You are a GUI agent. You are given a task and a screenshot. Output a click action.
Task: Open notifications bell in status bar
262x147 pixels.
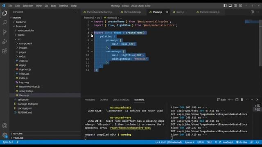pos(257,142)
